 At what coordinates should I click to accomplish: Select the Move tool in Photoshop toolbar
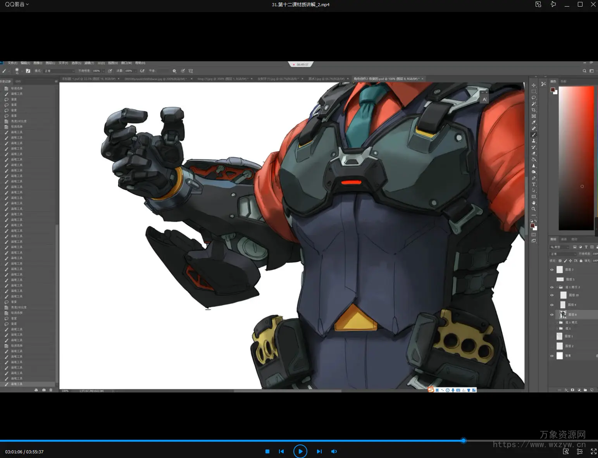534,85
